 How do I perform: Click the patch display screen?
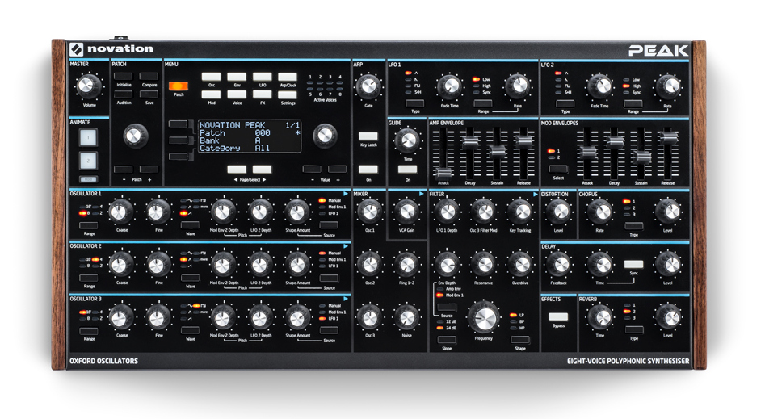pyautogui.click(x=249, y=136)
